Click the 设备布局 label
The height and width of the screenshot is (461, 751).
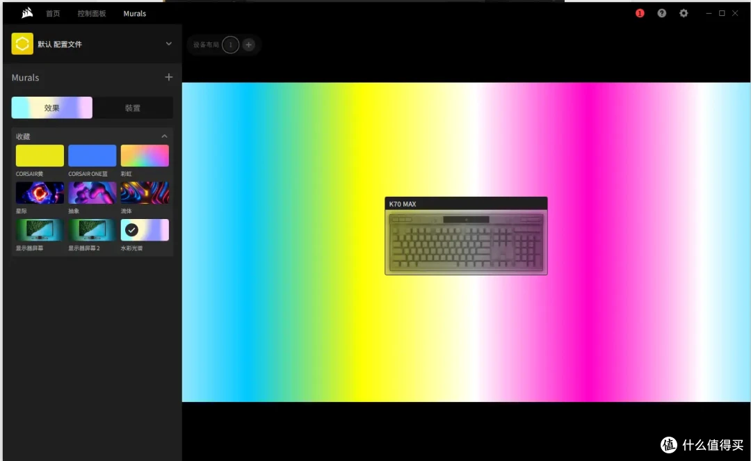[206, 45]
